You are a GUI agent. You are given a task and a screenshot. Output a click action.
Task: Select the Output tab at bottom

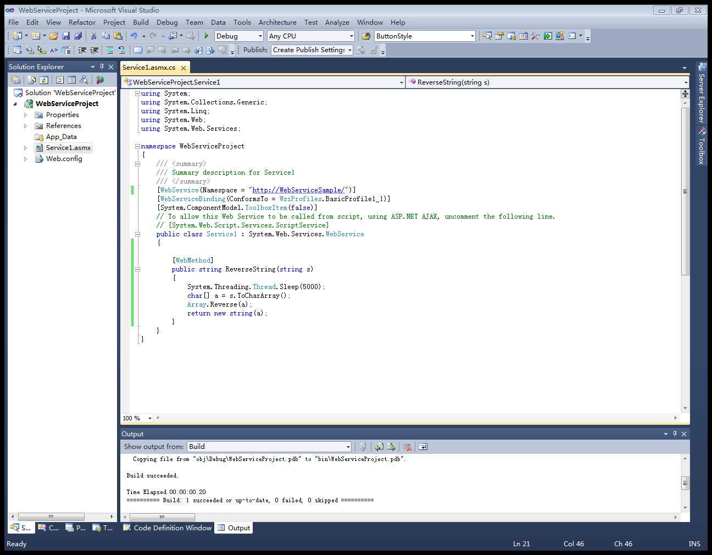(x=234, y=528)
